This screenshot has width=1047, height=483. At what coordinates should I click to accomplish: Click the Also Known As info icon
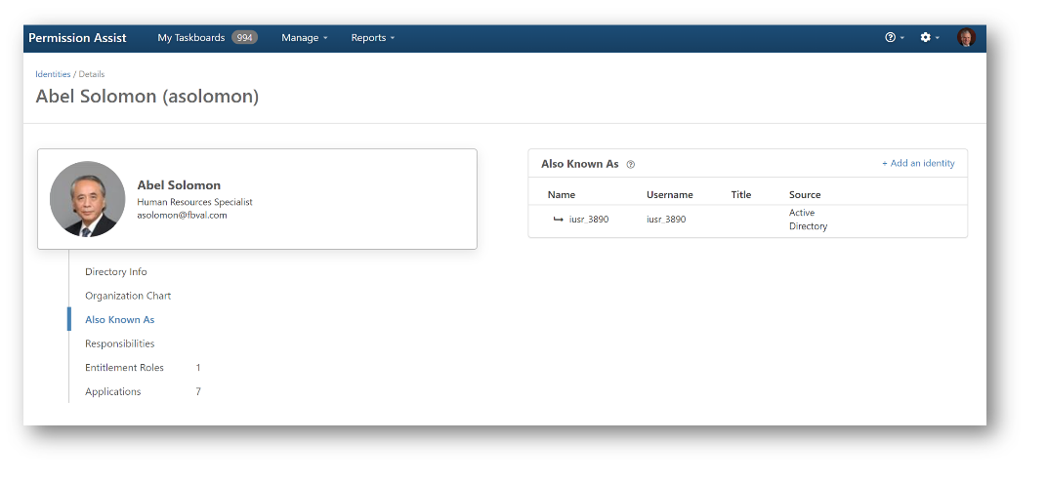631,165
